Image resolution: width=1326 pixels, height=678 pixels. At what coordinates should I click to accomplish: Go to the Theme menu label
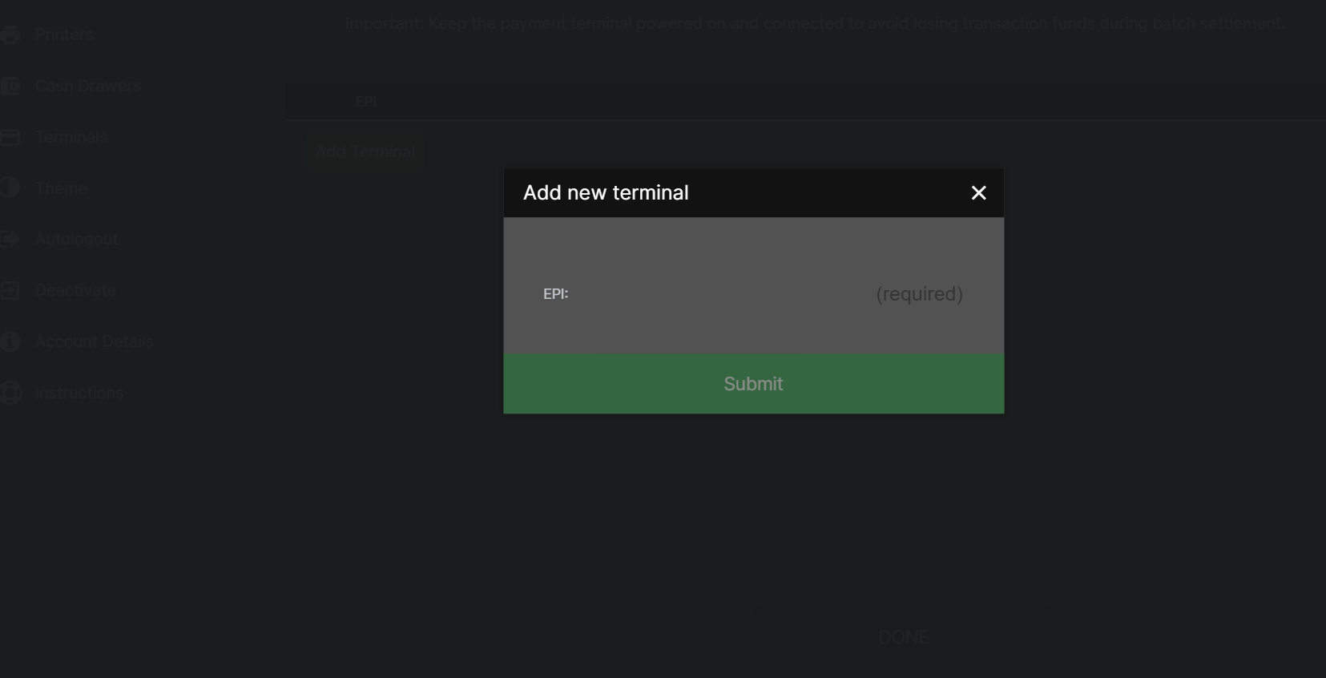coord(61,188)
